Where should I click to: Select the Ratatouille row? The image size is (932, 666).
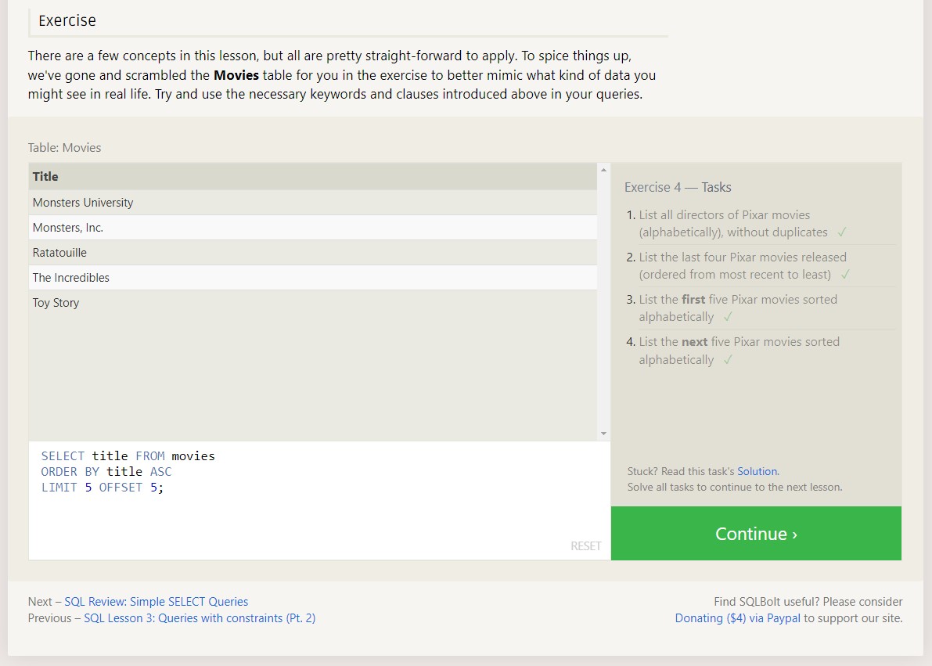pyautogui.click(x=313, y=253)
